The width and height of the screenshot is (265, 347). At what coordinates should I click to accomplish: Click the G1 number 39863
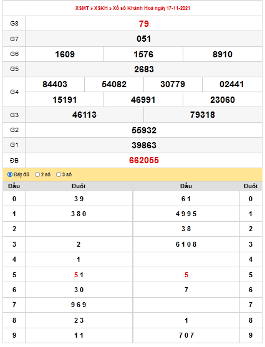(x=144, y=145)
